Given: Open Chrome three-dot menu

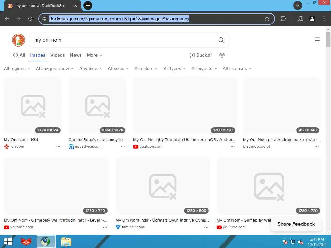Looking at the screenshot, I should coord(324,19).
